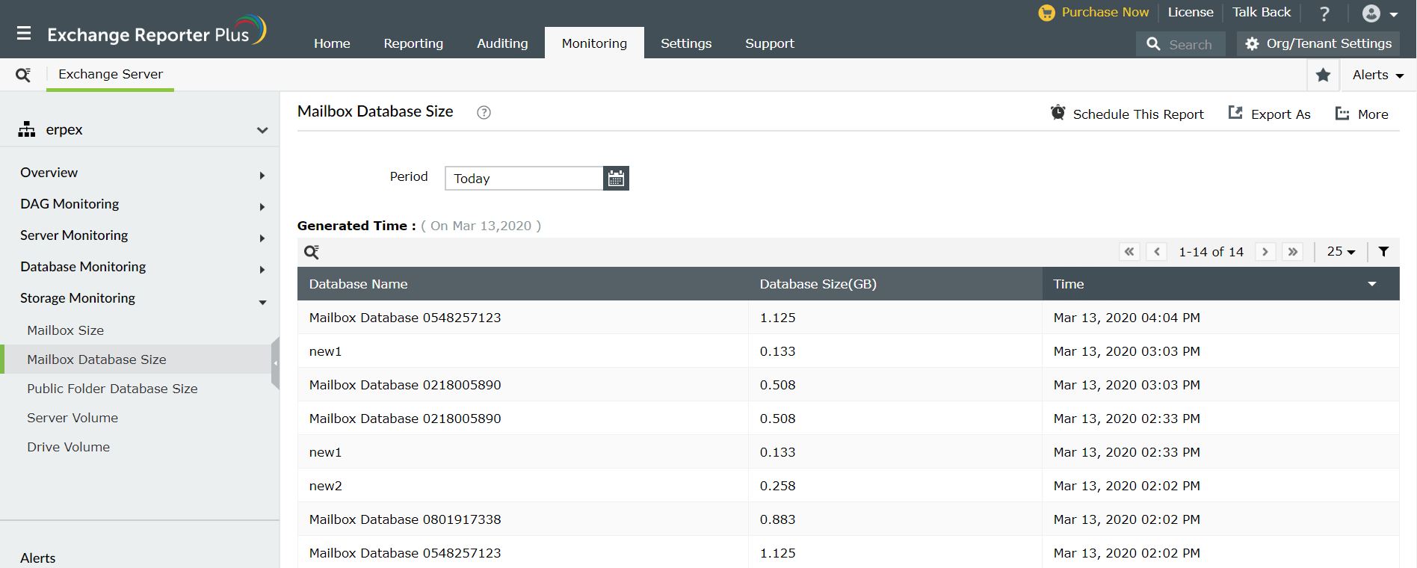Go to the first page of results

(1129, 252)
